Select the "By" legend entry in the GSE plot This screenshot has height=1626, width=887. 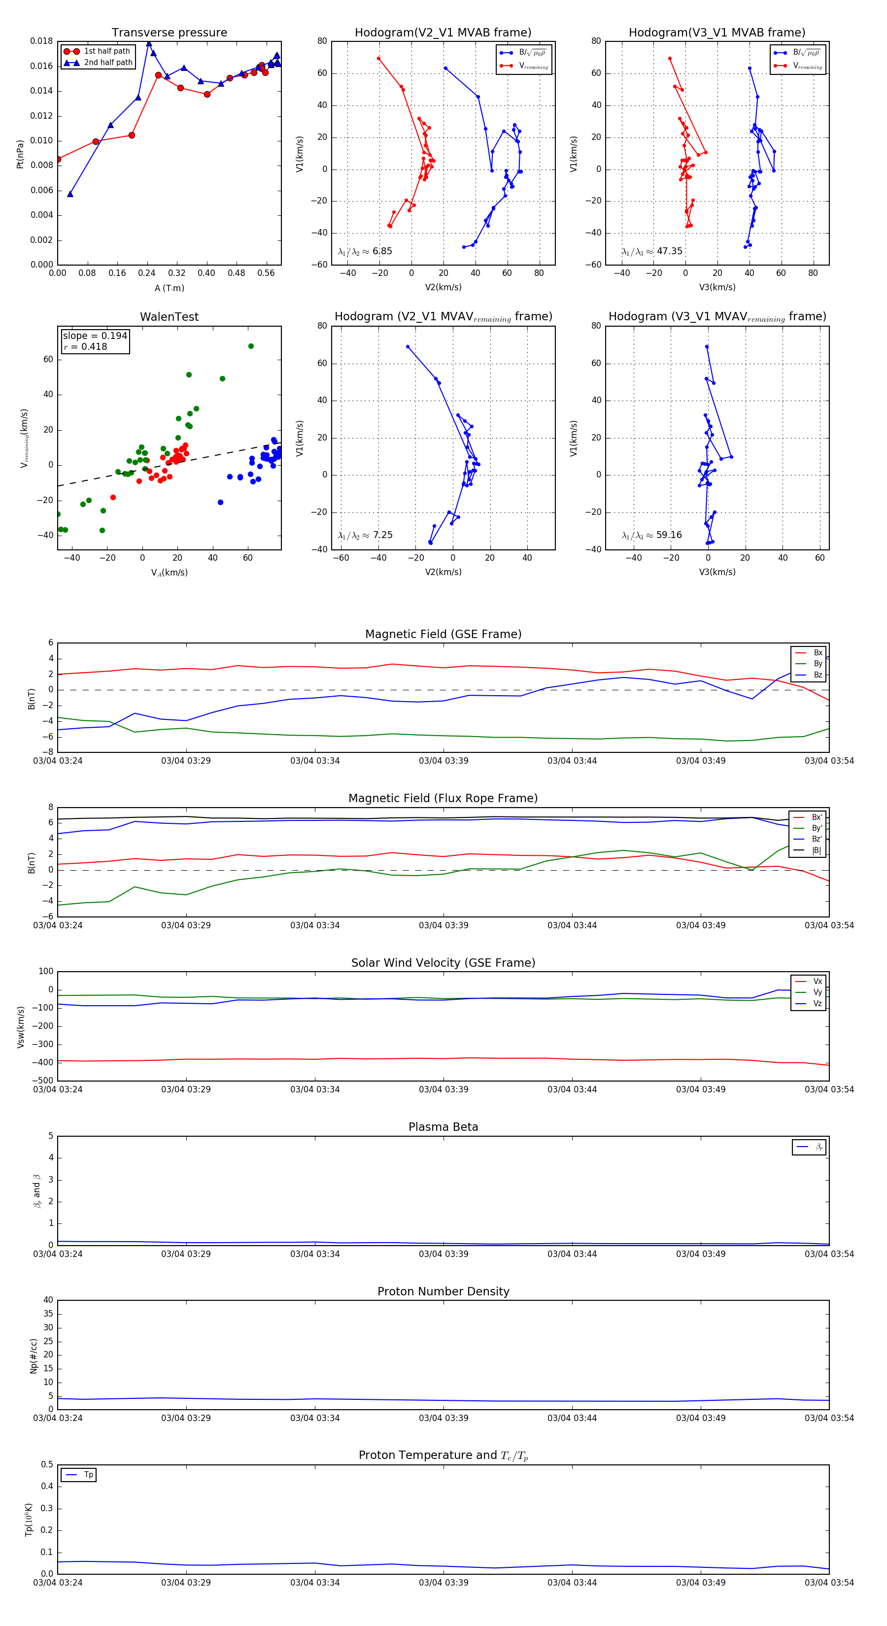click(809, 663)
